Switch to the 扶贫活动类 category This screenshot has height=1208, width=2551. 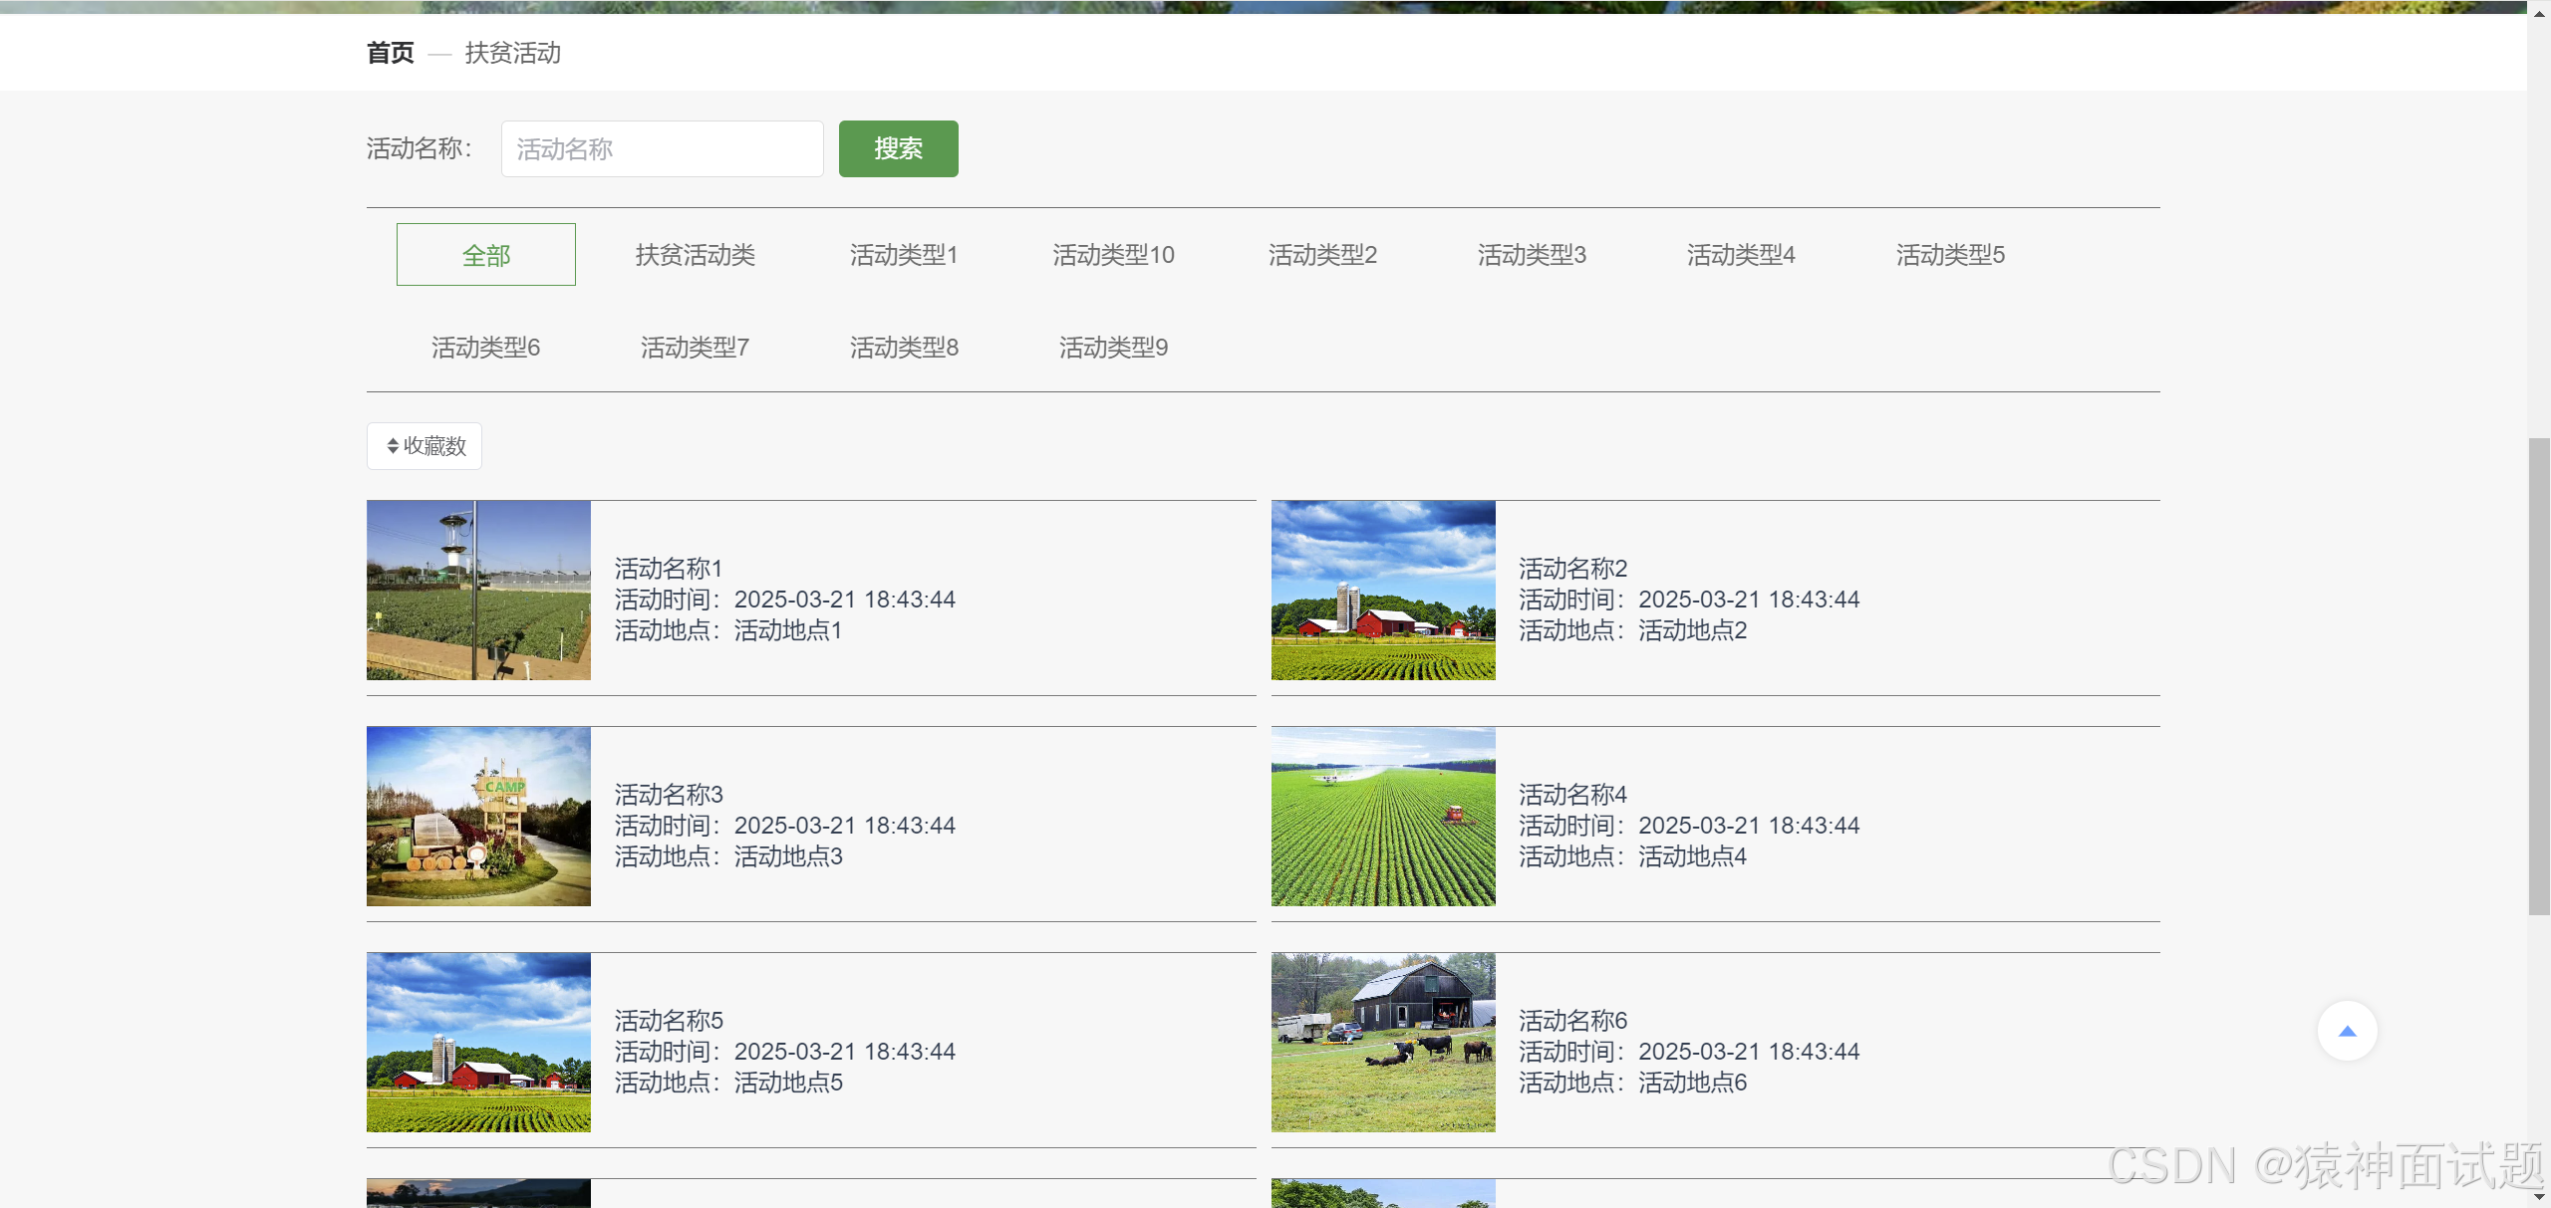click(x=695, y=255)
